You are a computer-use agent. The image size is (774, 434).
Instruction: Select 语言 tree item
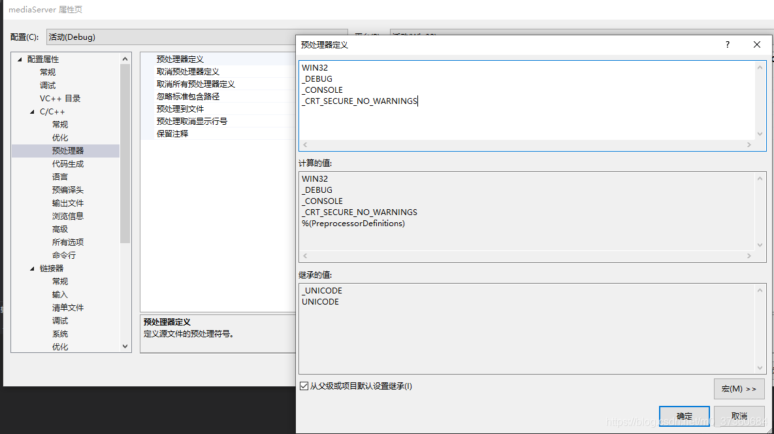pos(60,176)
